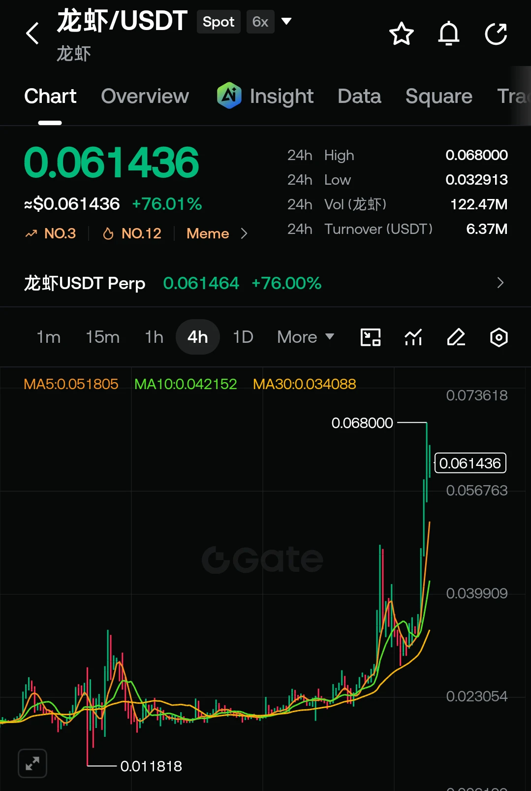Image resolution: width=531 pixels, height=791 pixels.
Task: Tap the trending NO.3 rank
Action: [51, 233]
